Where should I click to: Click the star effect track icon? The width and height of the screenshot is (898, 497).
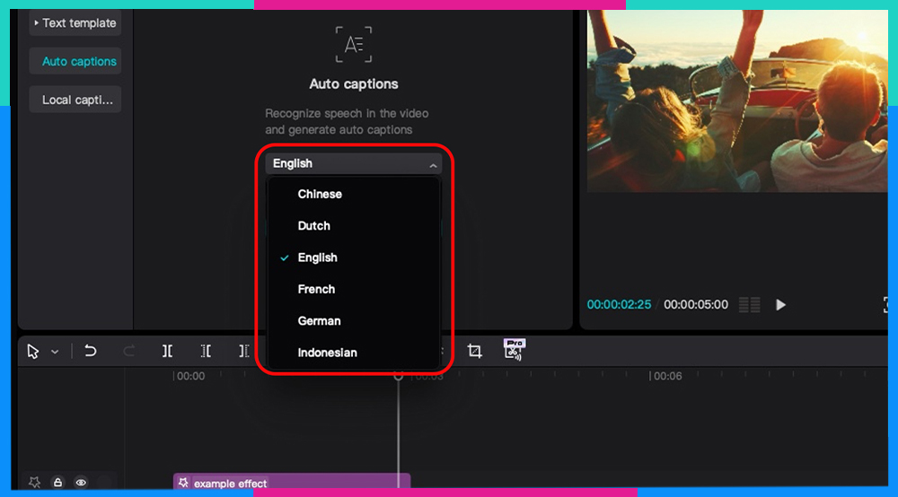35,483
